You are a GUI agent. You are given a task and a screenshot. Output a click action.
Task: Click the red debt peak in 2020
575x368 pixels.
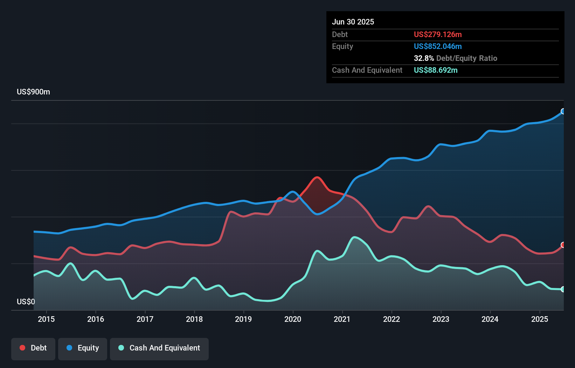pos(317,177)
